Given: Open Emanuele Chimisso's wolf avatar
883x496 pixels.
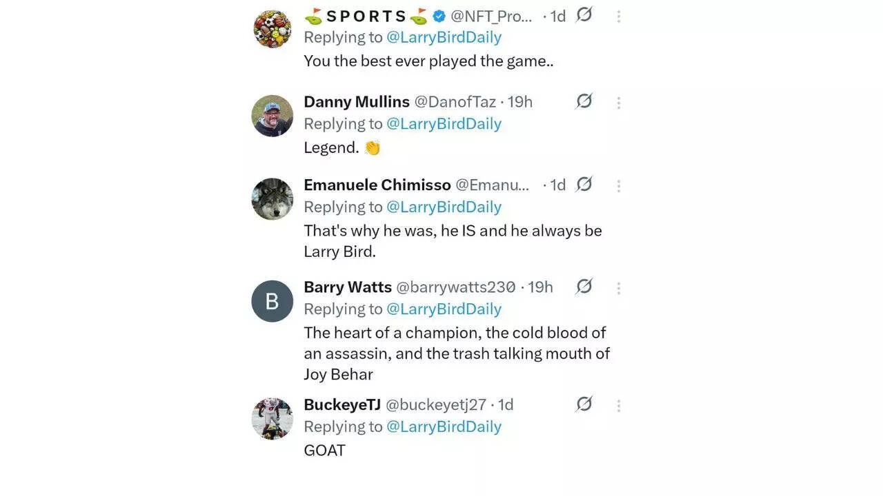Looking at the screenshot, I should click(272, 199).
